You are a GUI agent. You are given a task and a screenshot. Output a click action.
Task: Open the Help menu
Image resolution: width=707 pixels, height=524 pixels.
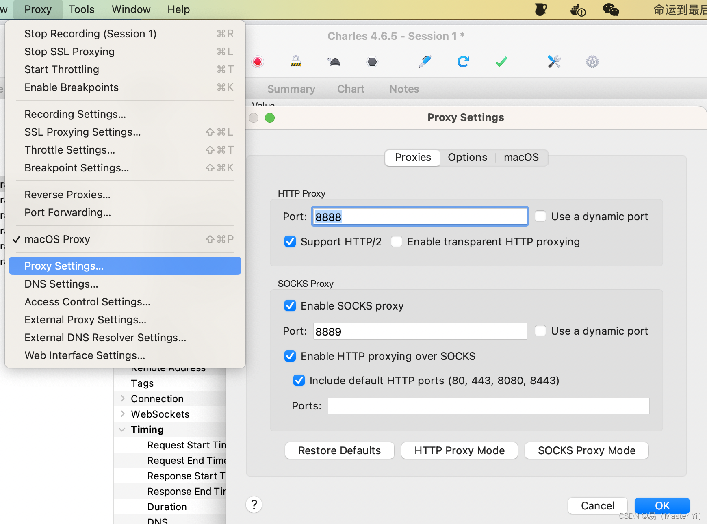point(178,9)
